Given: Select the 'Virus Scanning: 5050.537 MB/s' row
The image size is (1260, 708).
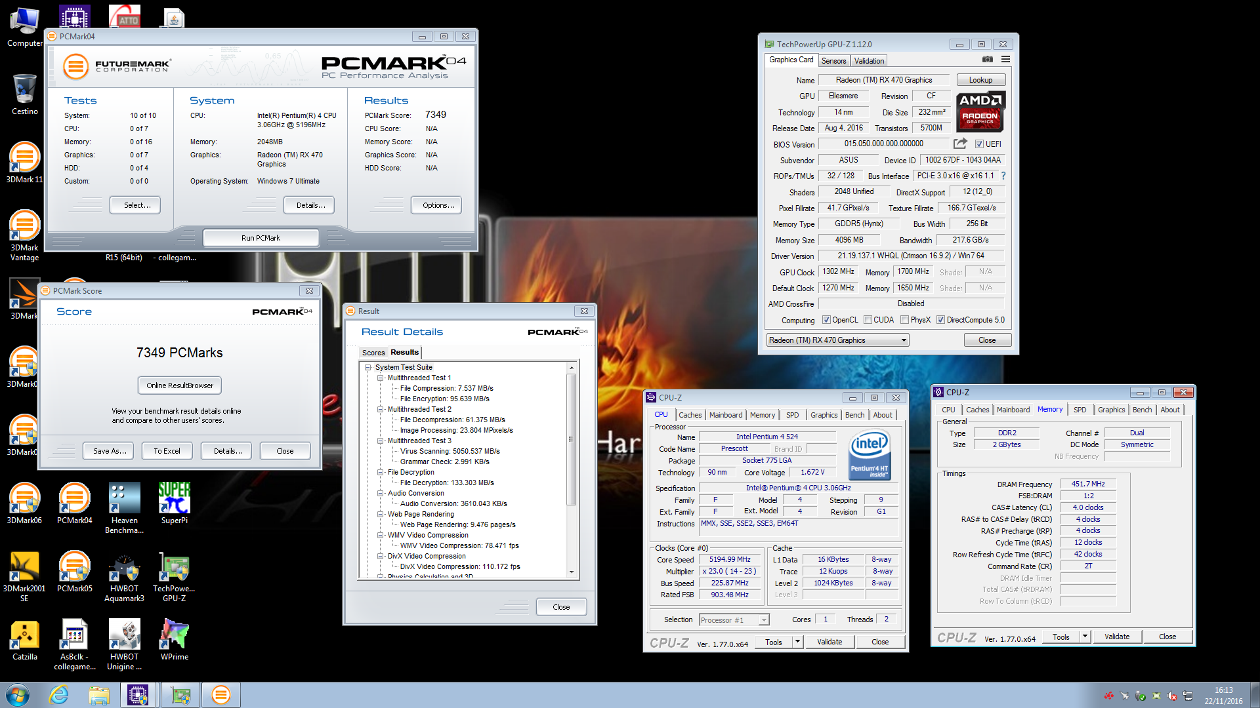Looking at the screenshot, I should click(450, 452).
